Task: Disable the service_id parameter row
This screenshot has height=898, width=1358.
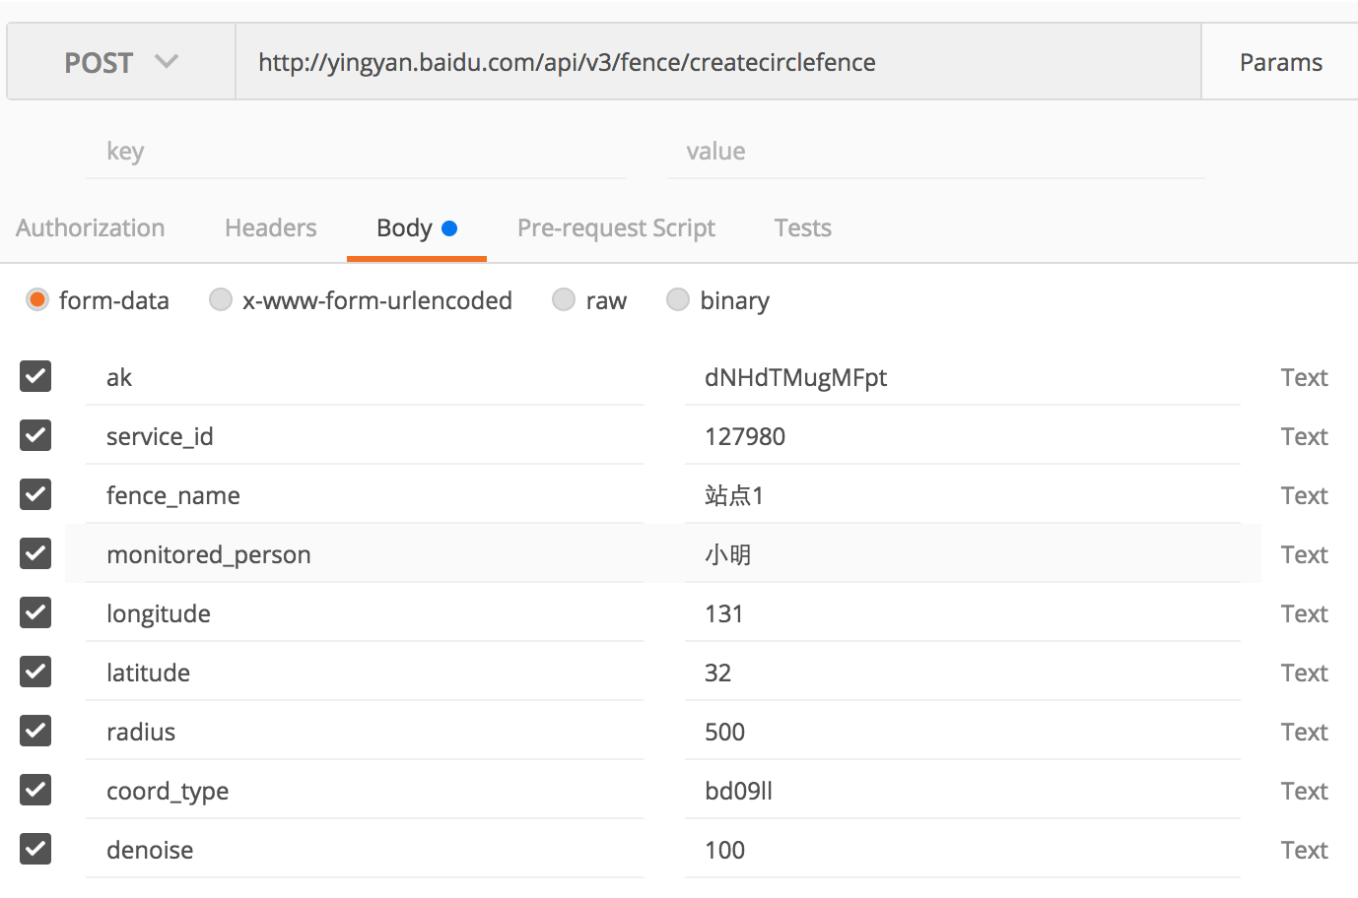Action: coord(35,435)
